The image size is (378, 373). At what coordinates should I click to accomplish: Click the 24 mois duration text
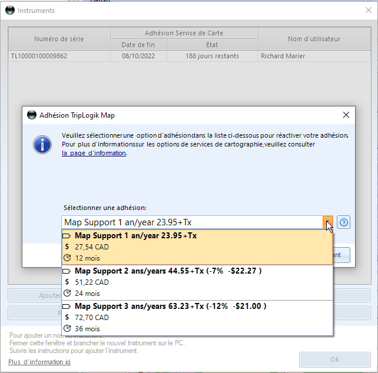click(87, 294)
